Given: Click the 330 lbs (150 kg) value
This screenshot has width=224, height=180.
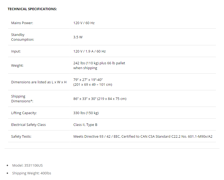Looking at the screenshot, I should point(86,113).
